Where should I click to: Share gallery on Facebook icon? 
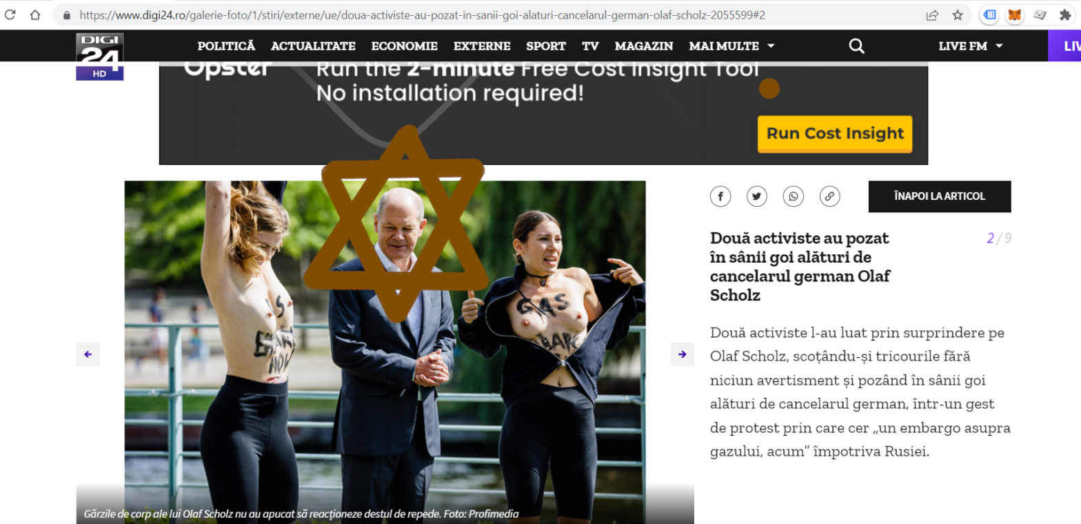[720, 196]
